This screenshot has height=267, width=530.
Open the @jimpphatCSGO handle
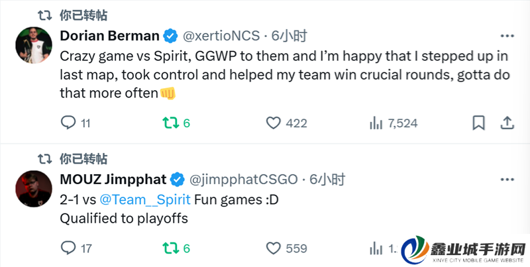point(244,179)
